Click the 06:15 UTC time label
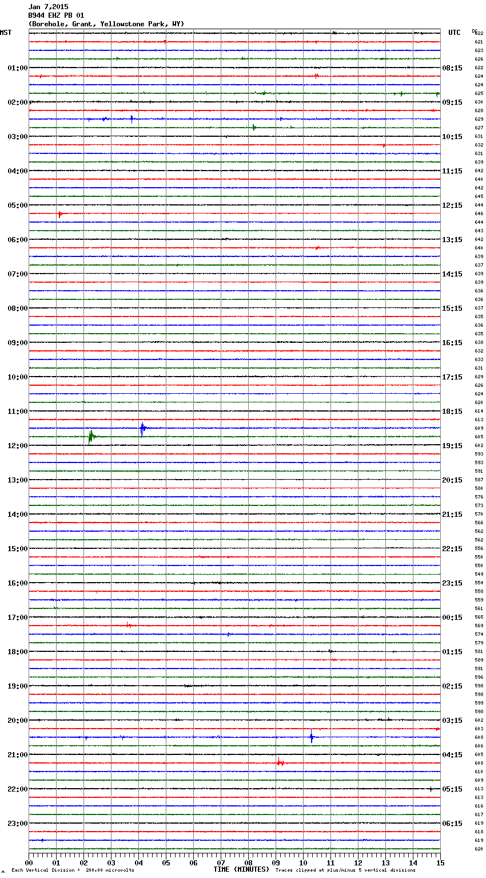Screen dimensions: 486x878 pos(452,824)
